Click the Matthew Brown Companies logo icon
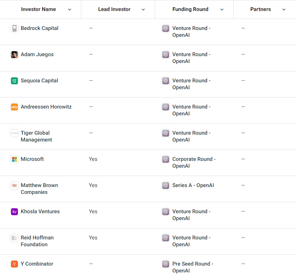This screenshot has width=296, height=280. point(14,186)
